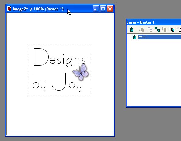Click the word "by" on the canvas
This screenshot has height=141, width=181.
coord(39,82)
